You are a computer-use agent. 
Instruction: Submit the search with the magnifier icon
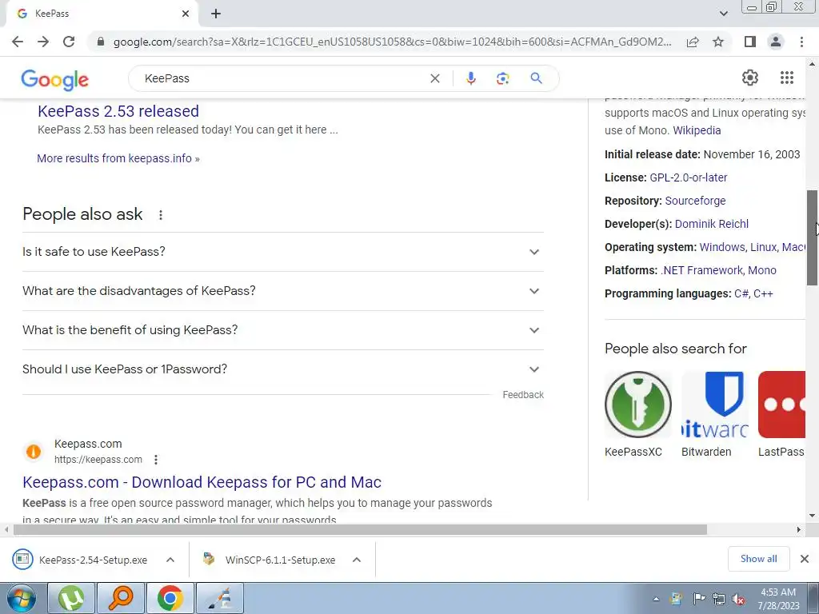536,78
